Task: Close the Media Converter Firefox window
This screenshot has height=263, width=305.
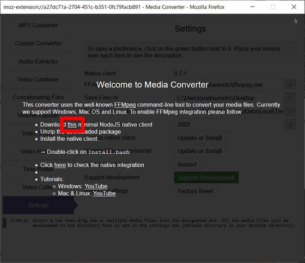Action: [x=294, y=7]
